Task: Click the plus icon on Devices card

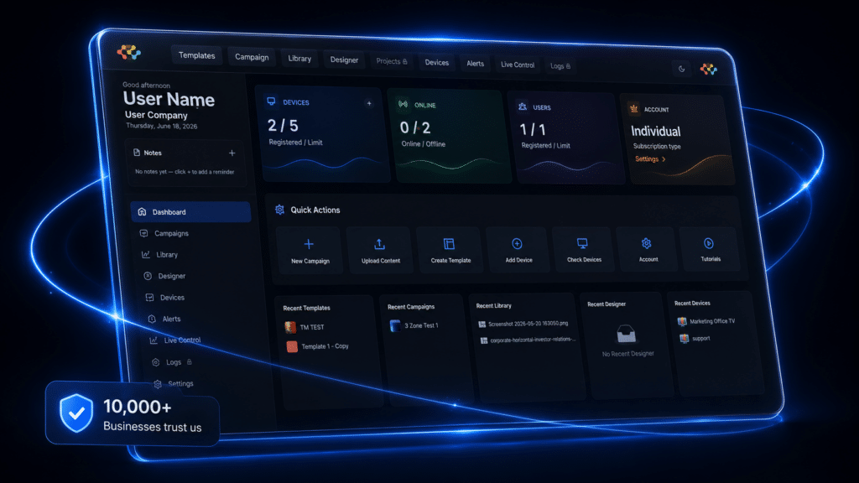Action: [369, 103]
